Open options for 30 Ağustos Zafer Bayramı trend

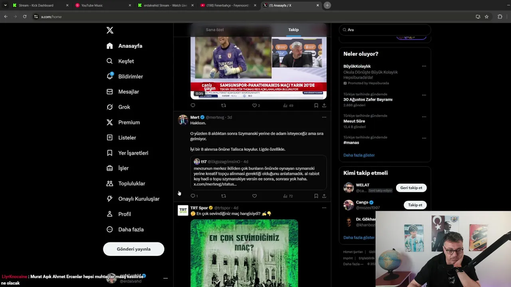coord(424,95)
